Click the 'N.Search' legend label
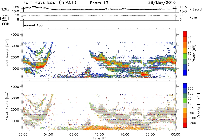Screen dimensions: 203x140 tap(196, 9)
